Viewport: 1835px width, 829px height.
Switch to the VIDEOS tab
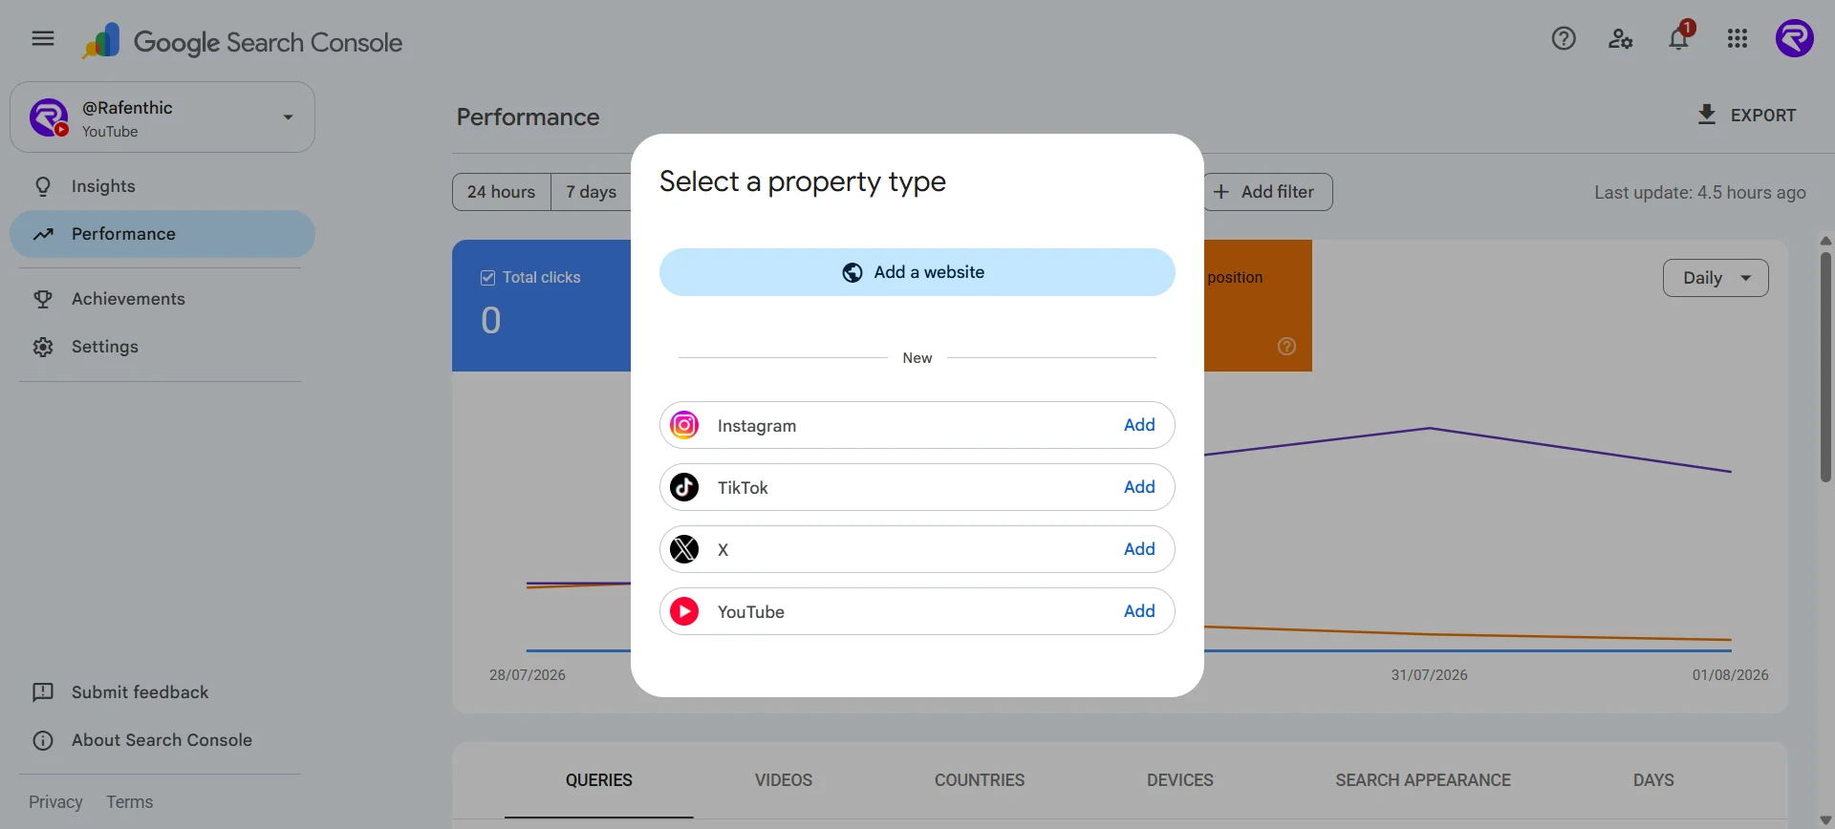[784, 780]
